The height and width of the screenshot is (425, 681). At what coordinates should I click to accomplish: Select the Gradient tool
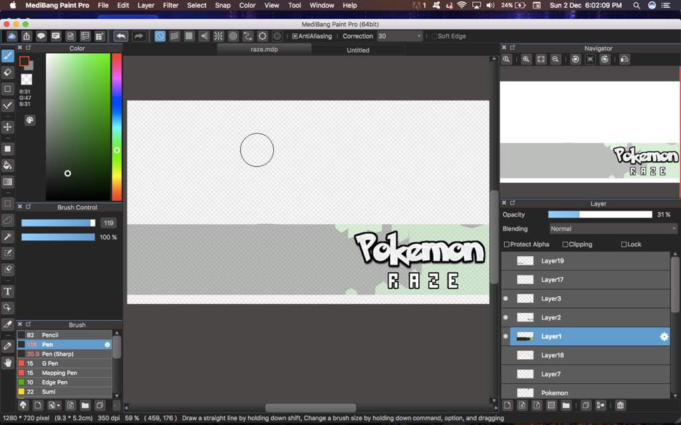8,182
